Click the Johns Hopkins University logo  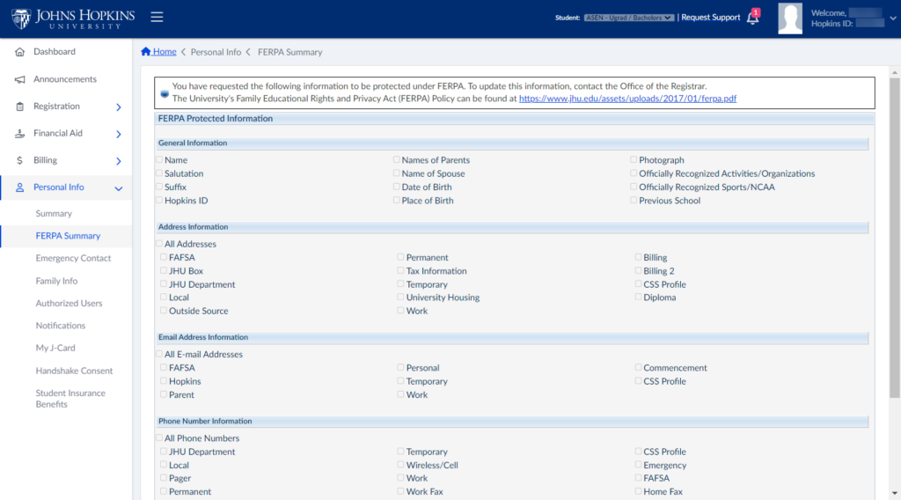point(73,18)
